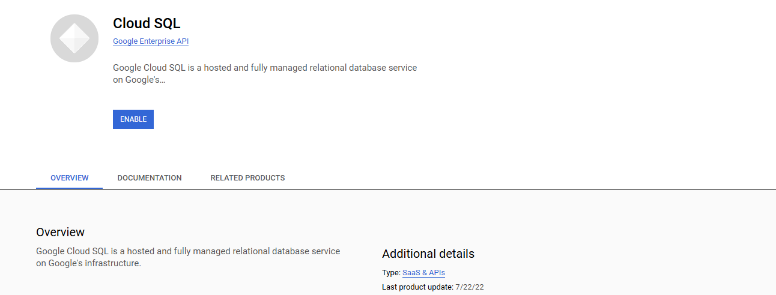
Task: Go to the OVERVIEW tab
Action: (x=70, y=178)
